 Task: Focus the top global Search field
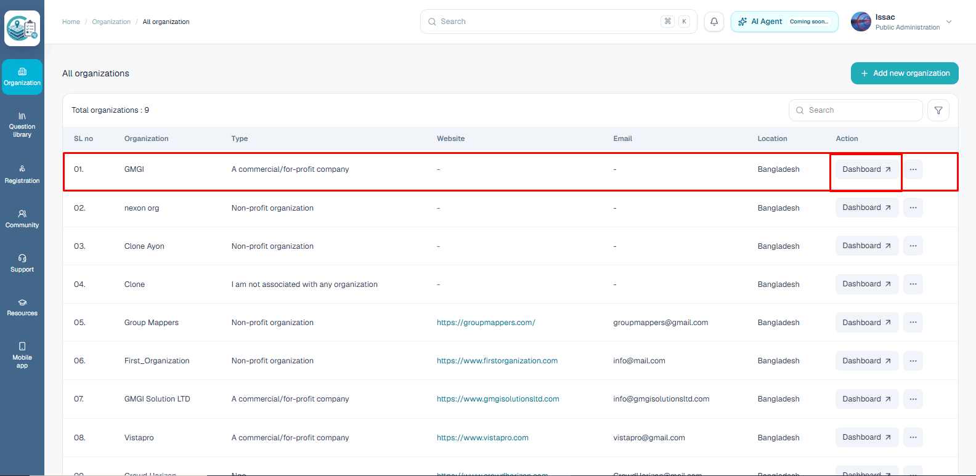pos(558,22)
